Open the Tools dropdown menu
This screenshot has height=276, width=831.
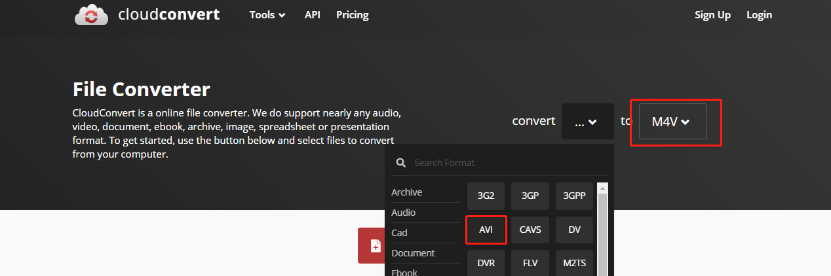267,14
